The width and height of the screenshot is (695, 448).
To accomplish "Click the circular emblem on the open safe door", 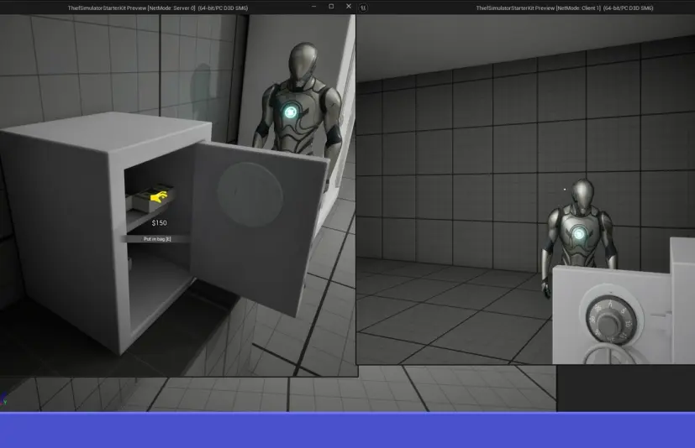I will pos(250,195).
